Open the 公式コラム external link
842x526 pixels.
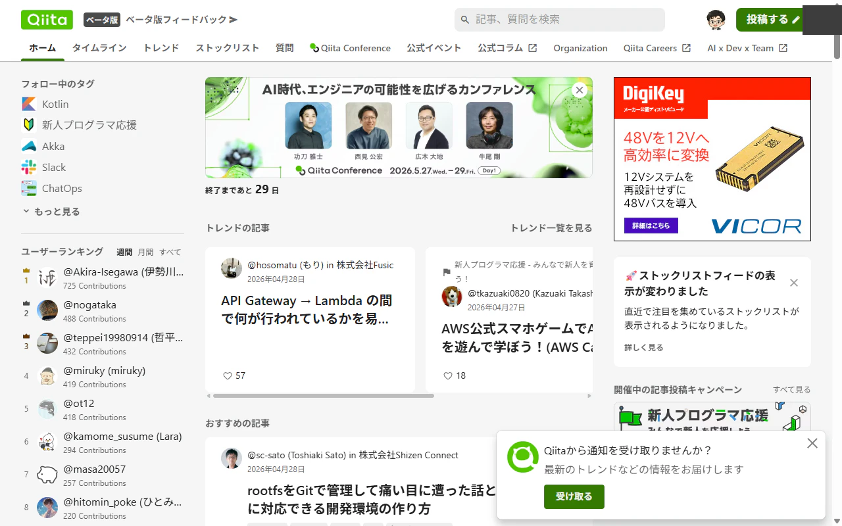[x=507, y=48]
